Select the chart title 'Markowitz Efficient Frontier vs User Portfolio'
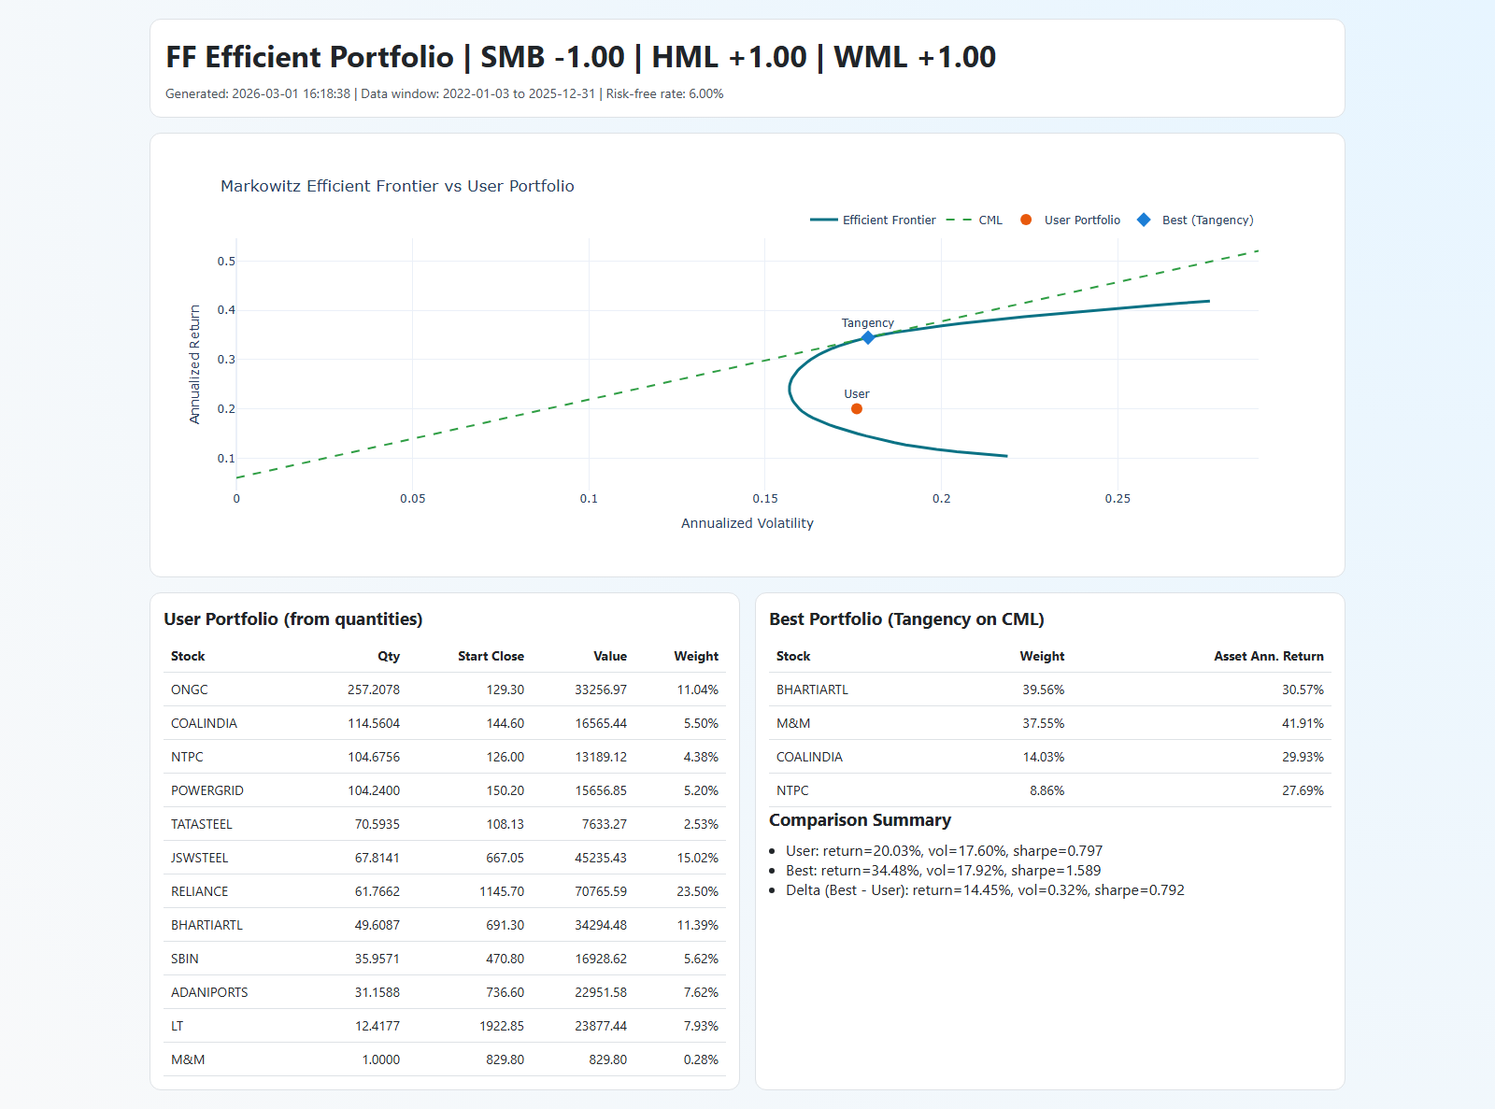 [x=397, y=186]
